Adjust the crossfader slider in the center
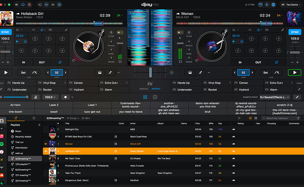 click(x=150, y=72)
